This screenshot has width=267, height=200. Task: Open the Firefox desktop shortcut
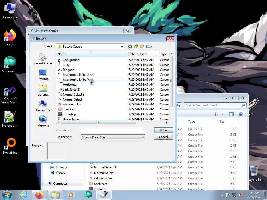pyautogui.click(x=10, y=37)
